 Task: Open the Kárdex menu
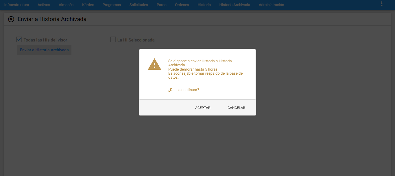click(x=88, y=5)
